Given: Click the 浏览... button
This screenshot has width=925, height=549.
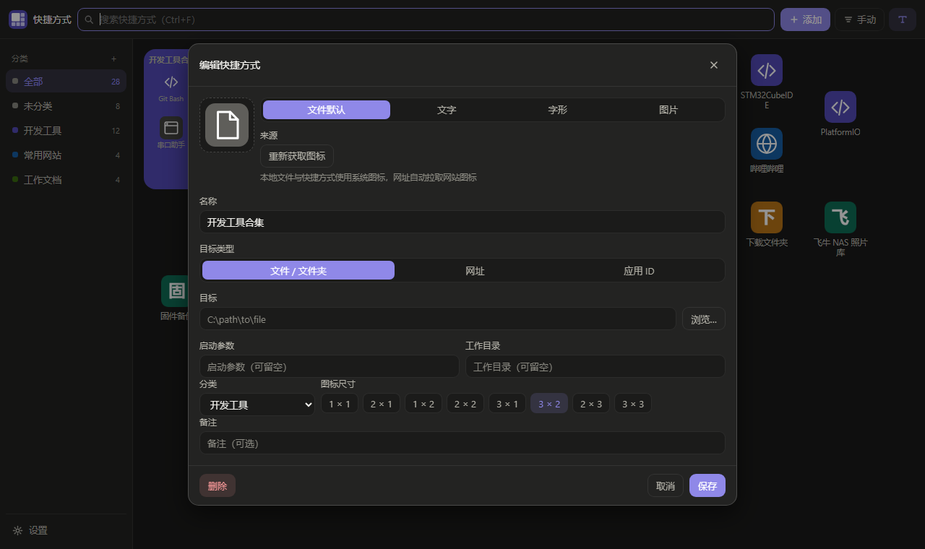Looking at the screenshot, I should click(x=704, y=319).
